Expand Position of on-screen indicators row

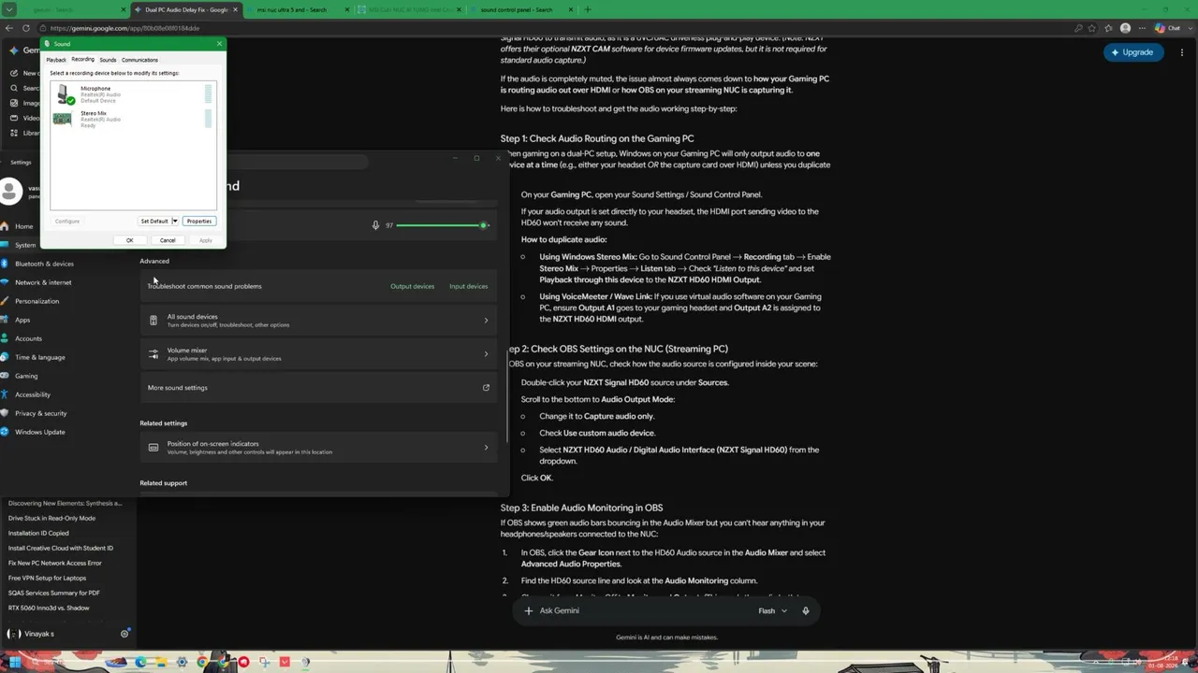318,448
